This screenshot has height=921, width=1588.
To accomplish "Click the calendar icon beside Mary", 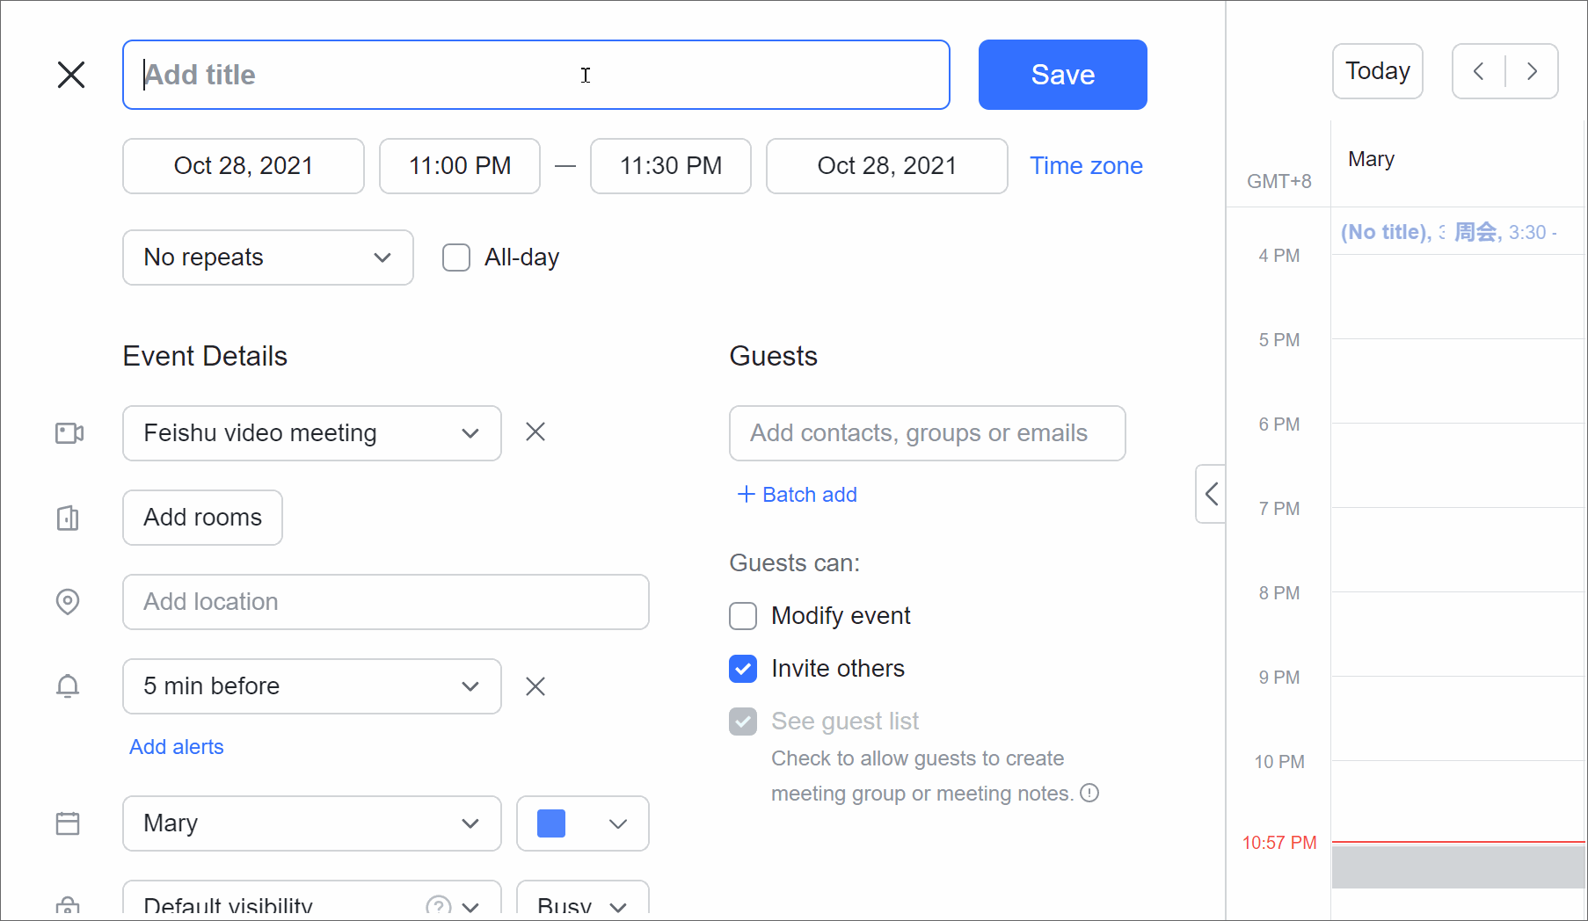I will (68, 823).
